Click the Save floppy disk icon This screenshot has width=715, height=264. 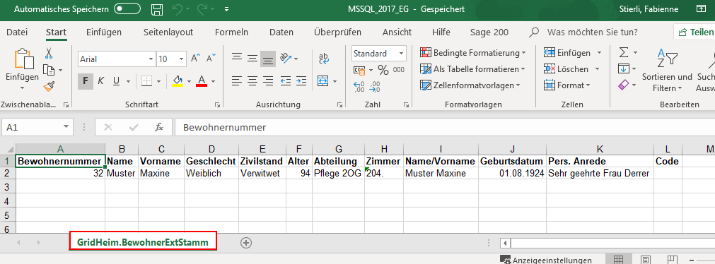157,9
